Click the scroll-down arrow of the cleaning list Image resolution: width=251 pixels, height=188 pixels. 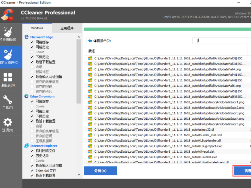pos(79,175)
